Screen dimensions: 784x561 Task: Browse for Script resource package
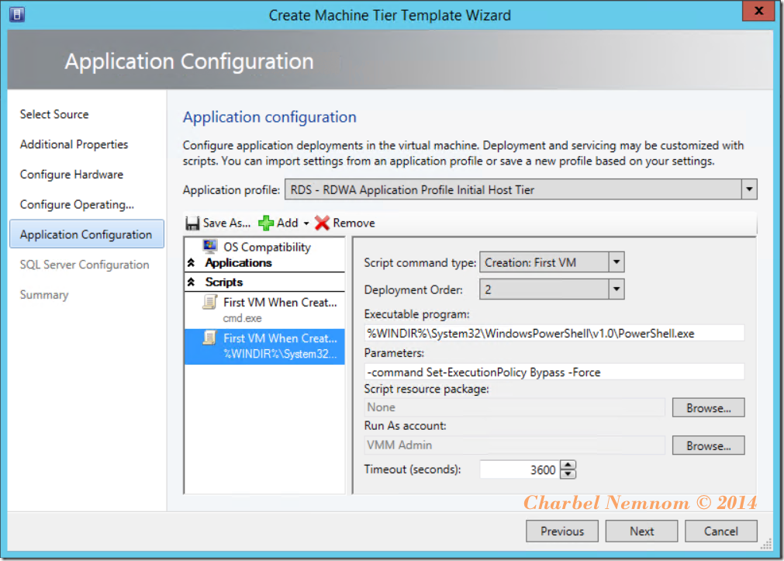tap(708, 407)
